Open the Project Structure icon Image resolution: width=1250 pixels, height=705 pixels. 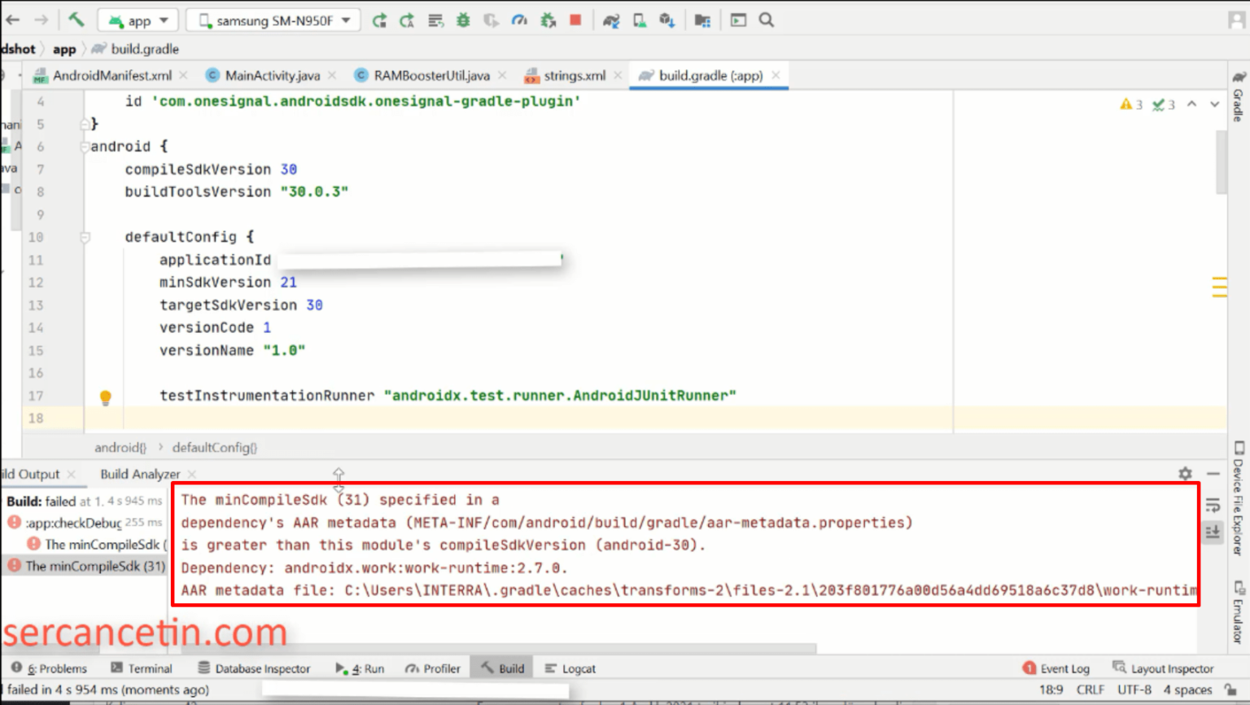pos(702,20)
